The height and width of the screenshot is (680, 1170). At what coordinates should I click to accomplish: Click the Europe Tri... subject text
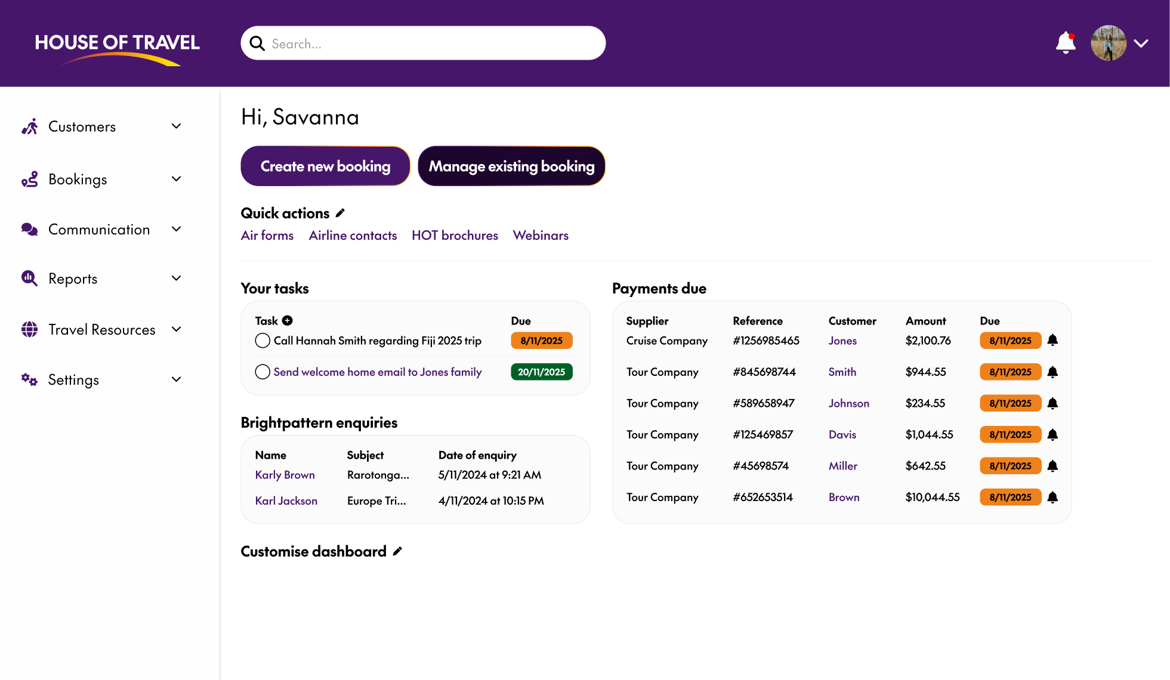[x=376, y=500]
